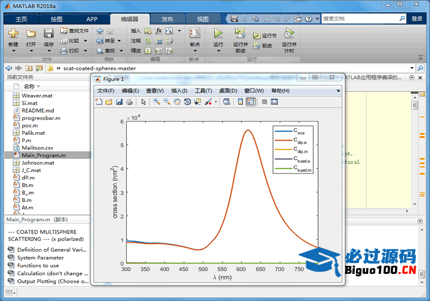Select the Rotate 3D tool in the Figure toolbar
The width and height of the screenshot is (430, 301).
187,102
